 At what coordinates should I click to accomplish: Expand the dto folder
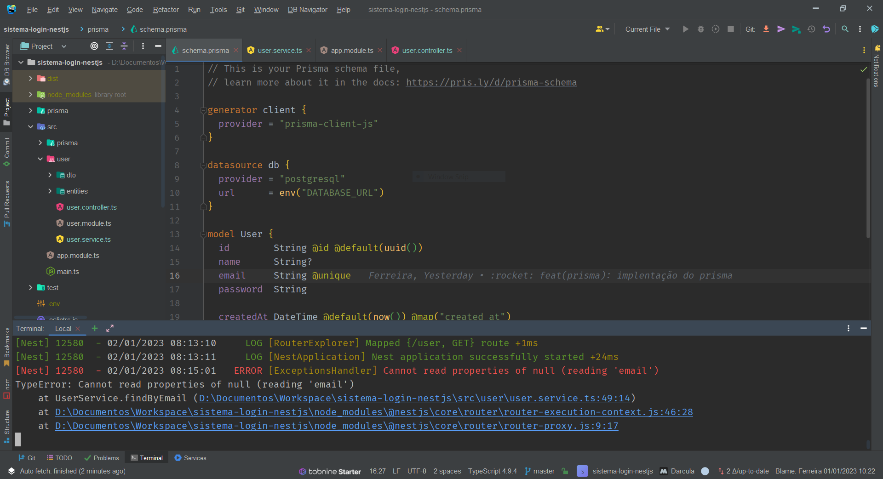coord(50,175)
